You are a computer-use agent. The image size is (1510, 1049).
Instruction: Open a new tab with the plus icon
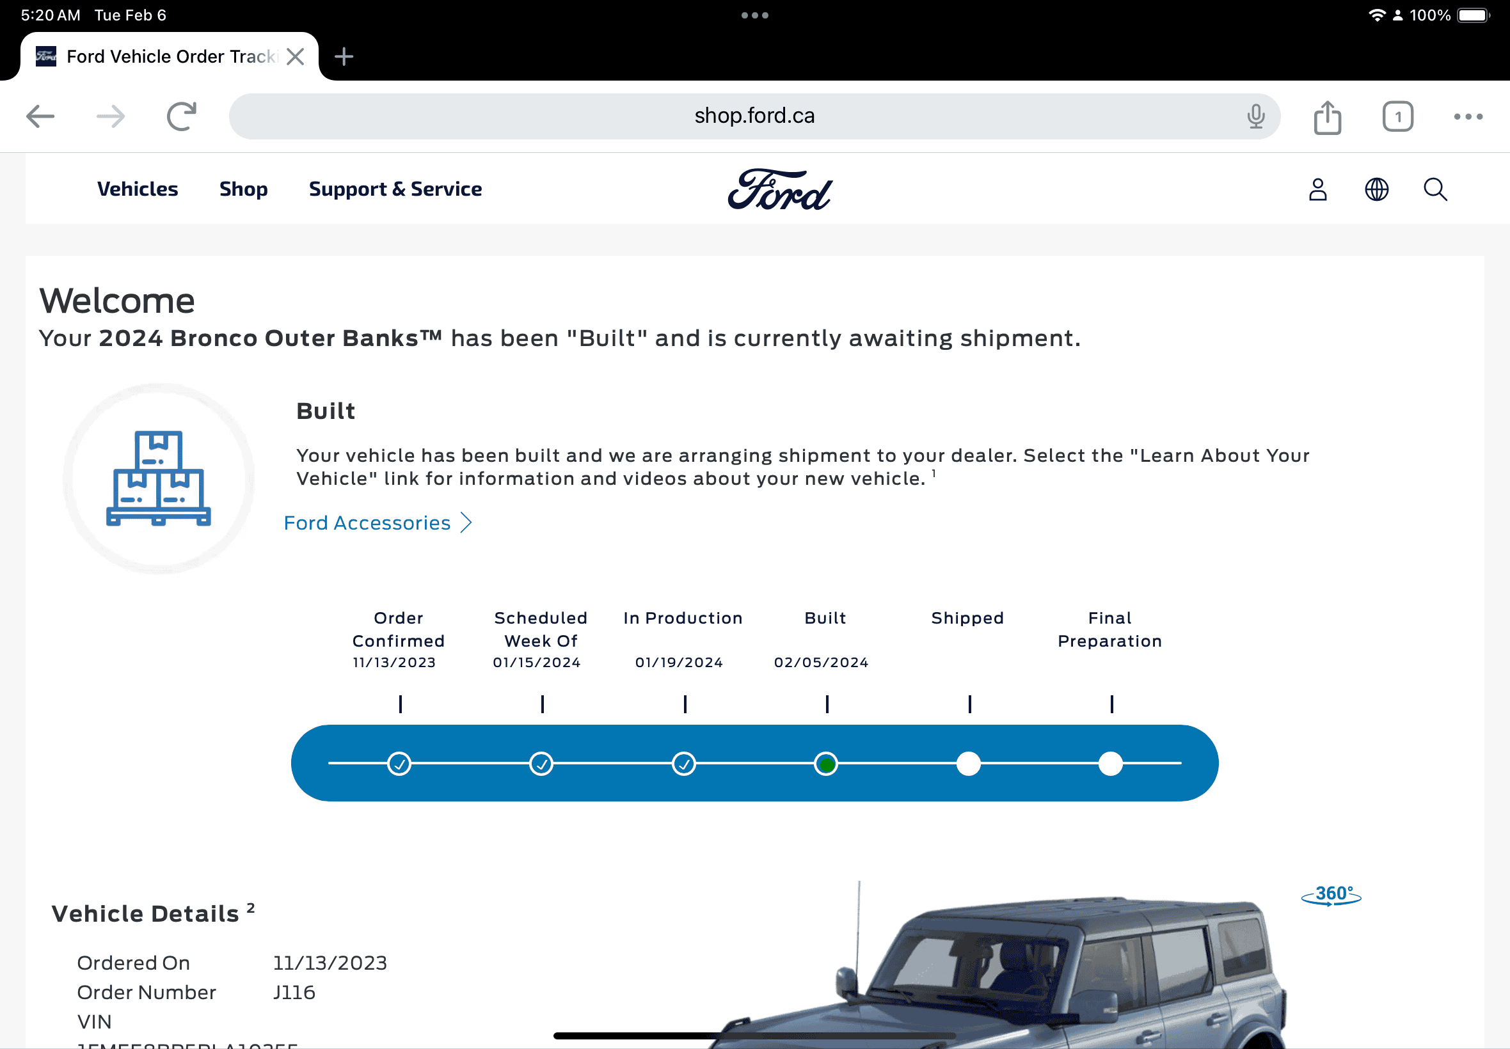344,56
